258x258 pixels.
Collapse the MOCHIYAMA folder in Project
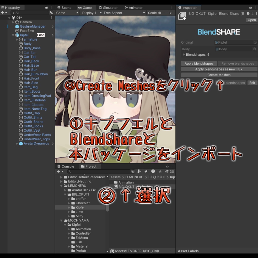[61, 220]
